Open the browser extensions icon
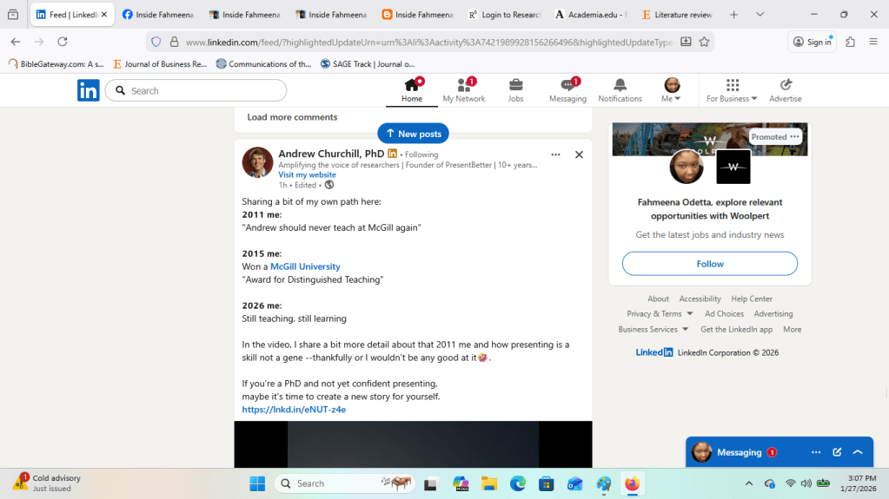This screenshot has height=499, width=889. [850, 42]
